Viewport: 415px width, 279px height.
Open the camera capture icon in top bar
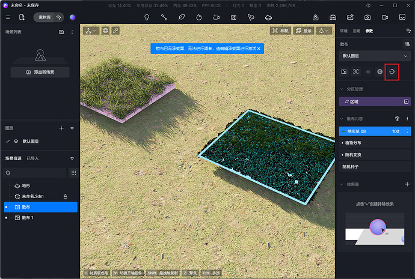367,17
